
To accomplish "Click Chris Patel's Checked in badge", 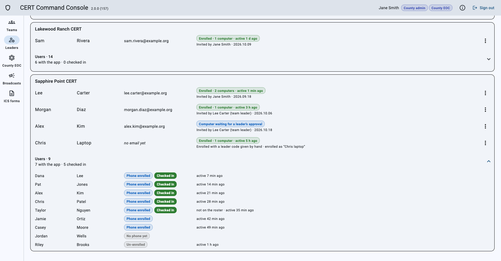I will point(165,201).
